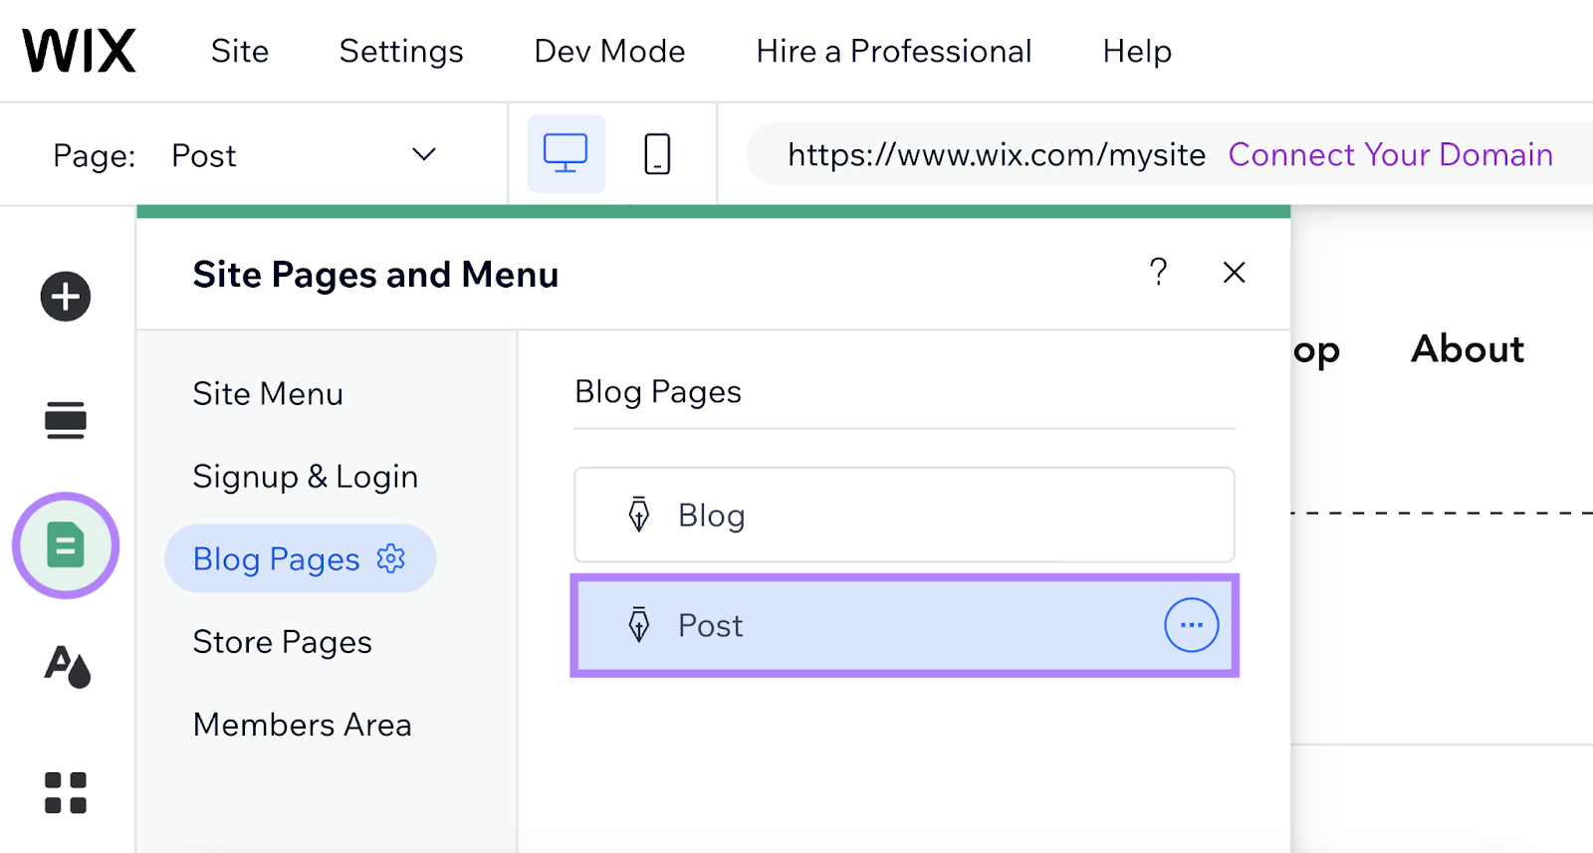Click the Blog Pages heading text

click(x=658, y=392)
